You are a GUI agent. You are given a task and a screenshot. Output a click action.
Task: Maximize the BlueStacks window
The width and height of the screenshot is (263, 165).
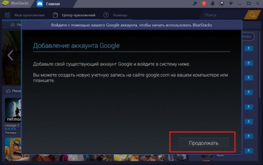(249, 3)
